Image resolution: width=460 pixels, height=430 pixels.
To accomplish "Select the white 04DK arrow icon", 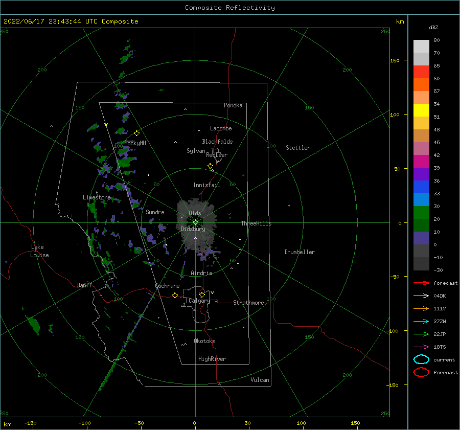I will coord(421,296).
